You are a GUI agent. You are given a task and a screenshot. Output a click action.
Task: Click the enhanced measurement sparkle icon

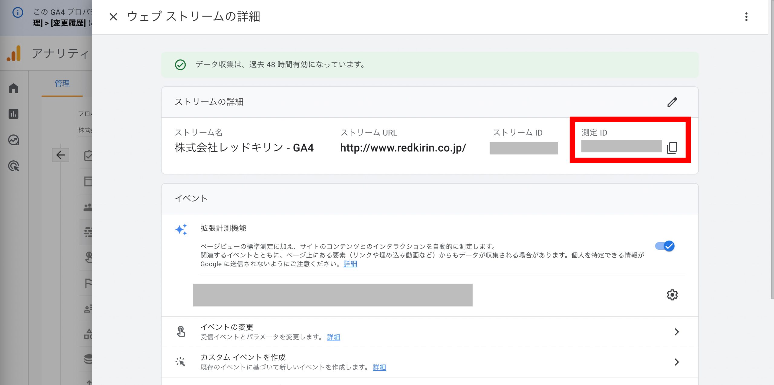click(181, 229)
